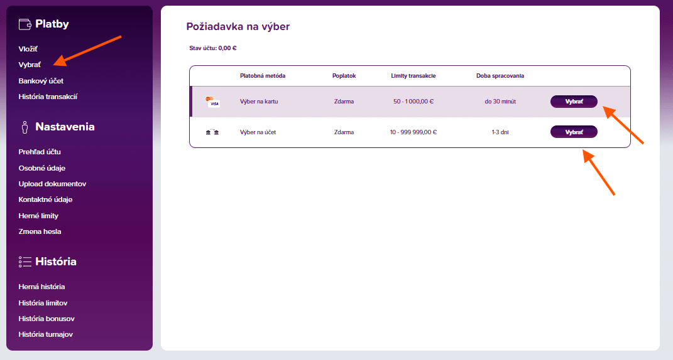Click the Výber na kartu label
Viewport: 673px width, 360px height.
pyautogui.click(x=259, y=102)
